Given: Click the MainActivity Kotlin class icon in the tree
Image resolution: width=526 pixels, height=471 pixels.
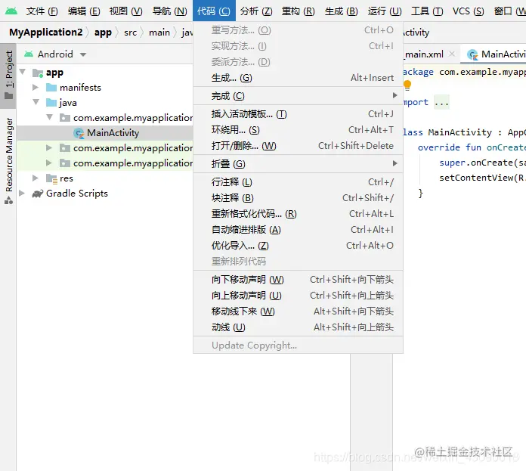Looking at the screenshot, I should (x=79, y=133).
